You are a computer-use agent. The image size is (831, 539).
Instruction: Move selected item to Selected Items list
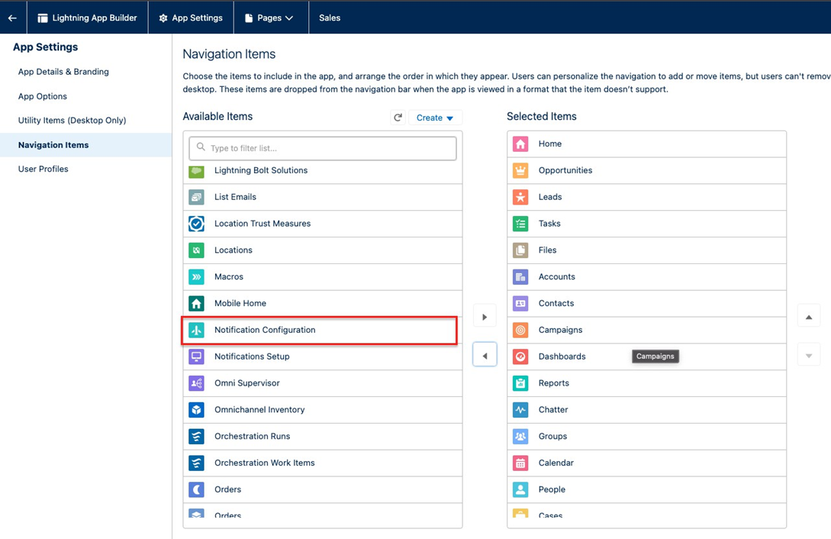pos(485,317)
